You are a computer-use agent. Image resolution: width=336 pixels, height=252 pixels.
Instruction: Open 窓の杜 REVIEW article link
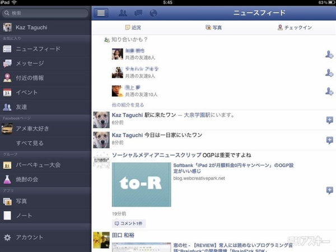tap(233, 248)
